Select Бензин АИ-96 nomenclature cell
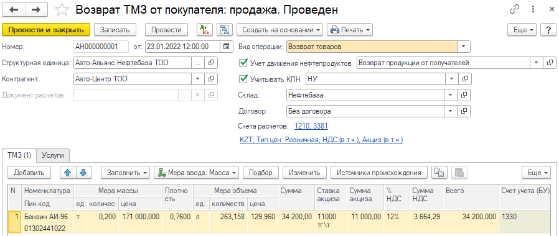The height and width of the screenshot is (236, 559). [48, 216]
